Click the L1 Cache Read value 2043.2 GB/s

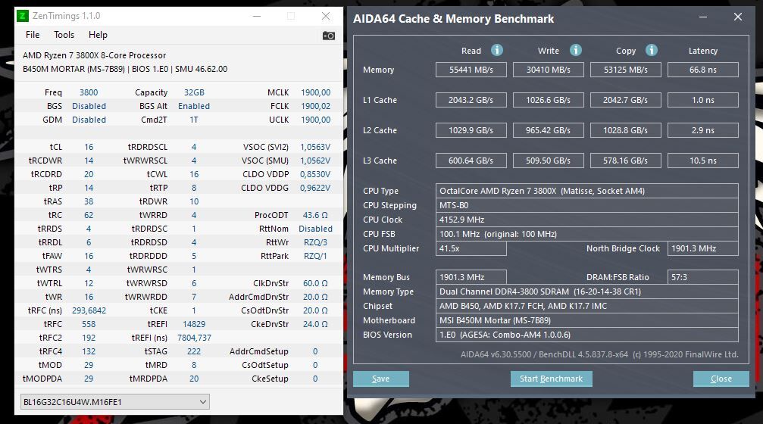pyautogui.click(x=471, y=100)
